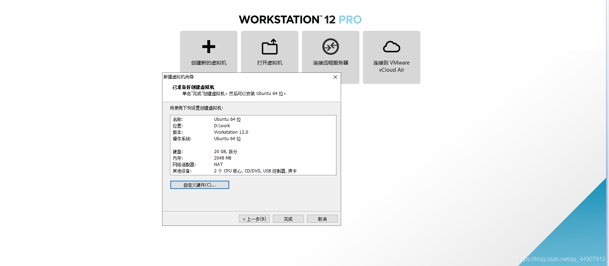Select the location value D:\work
Viewport: 609px width, 266px height.
click(x=222, y=126)
